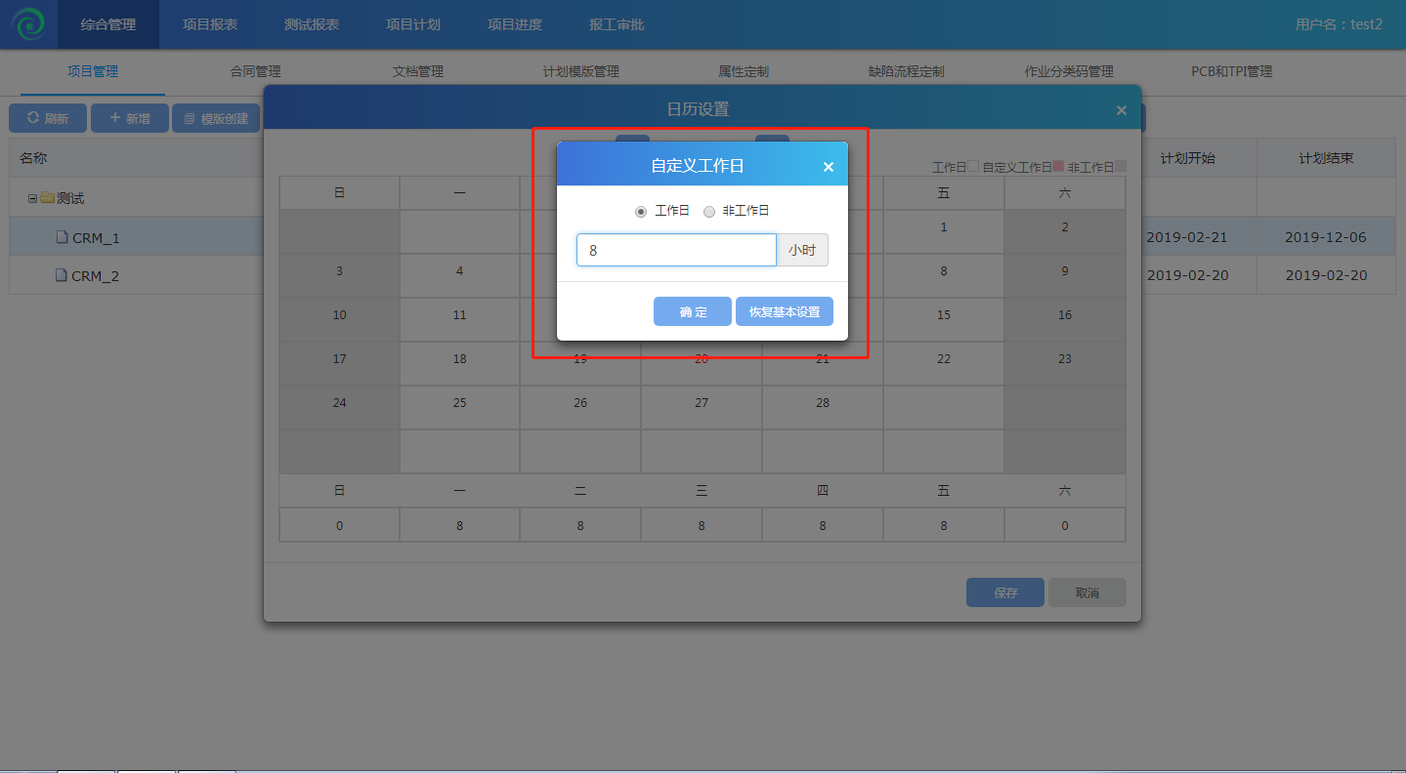This screenshot has width=1406, height=773.
Task: Open the 缺陷流程定制 tab
Action: (906, 71)
